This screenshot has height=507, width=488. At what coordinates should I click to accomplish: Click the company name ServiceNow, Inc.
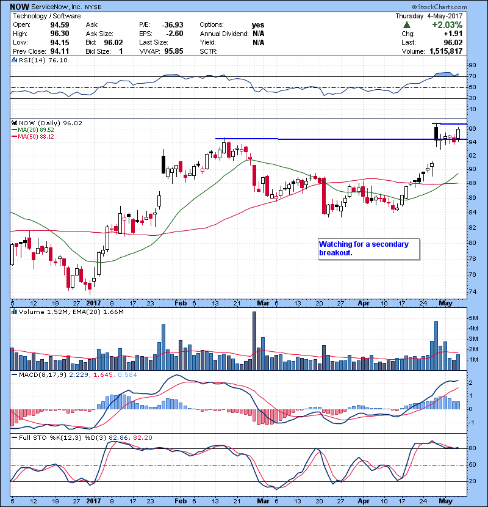pos(57,7)
